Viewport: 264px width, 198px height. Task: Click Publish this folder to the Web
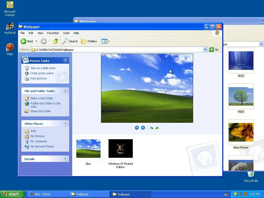tap(45, 105)
